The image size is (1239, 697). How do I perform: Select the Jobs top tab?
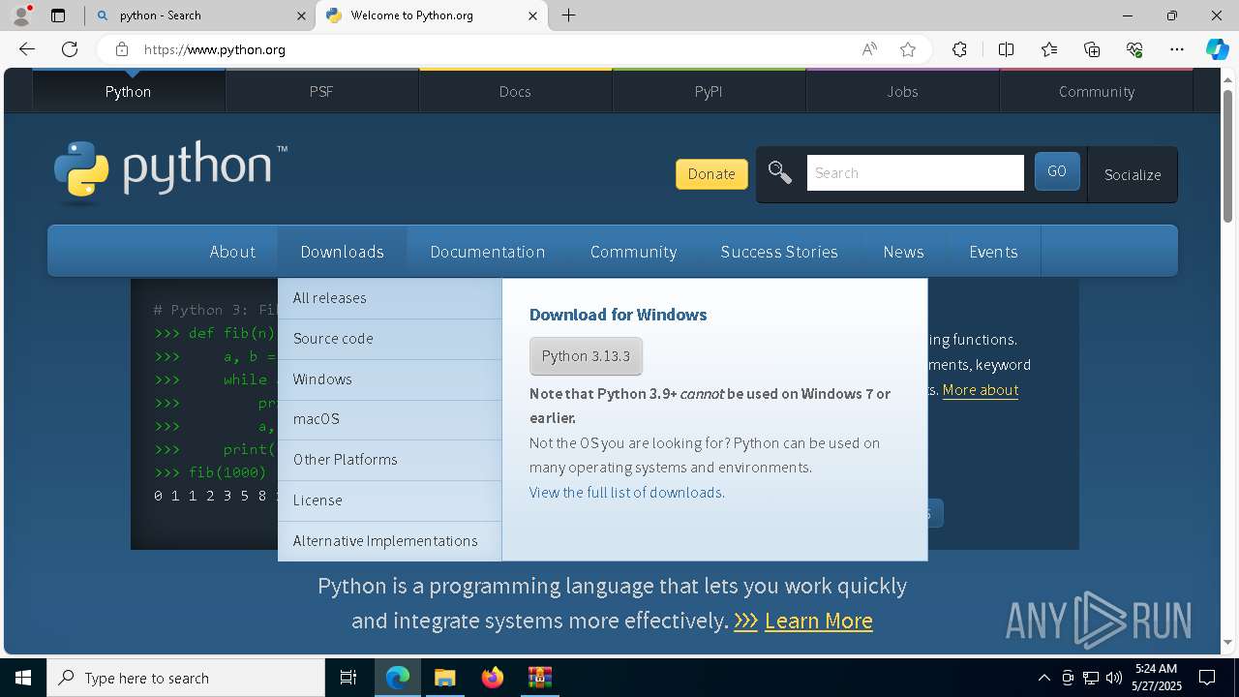pos(902,91)
